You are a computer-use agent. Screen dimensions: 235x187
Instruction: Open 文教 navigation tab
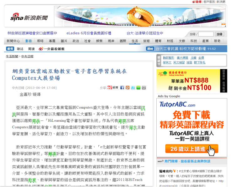pyautogui.click(x=182, y=41)
